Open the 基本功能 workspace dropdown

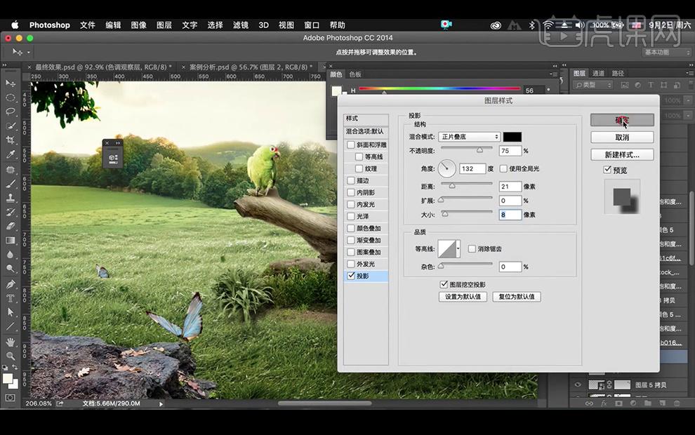coord(667,53)
